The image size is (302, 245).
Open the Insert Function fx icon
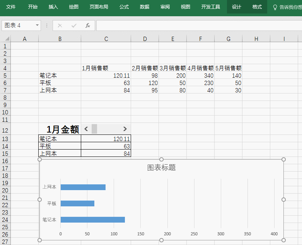pos(88,26)
